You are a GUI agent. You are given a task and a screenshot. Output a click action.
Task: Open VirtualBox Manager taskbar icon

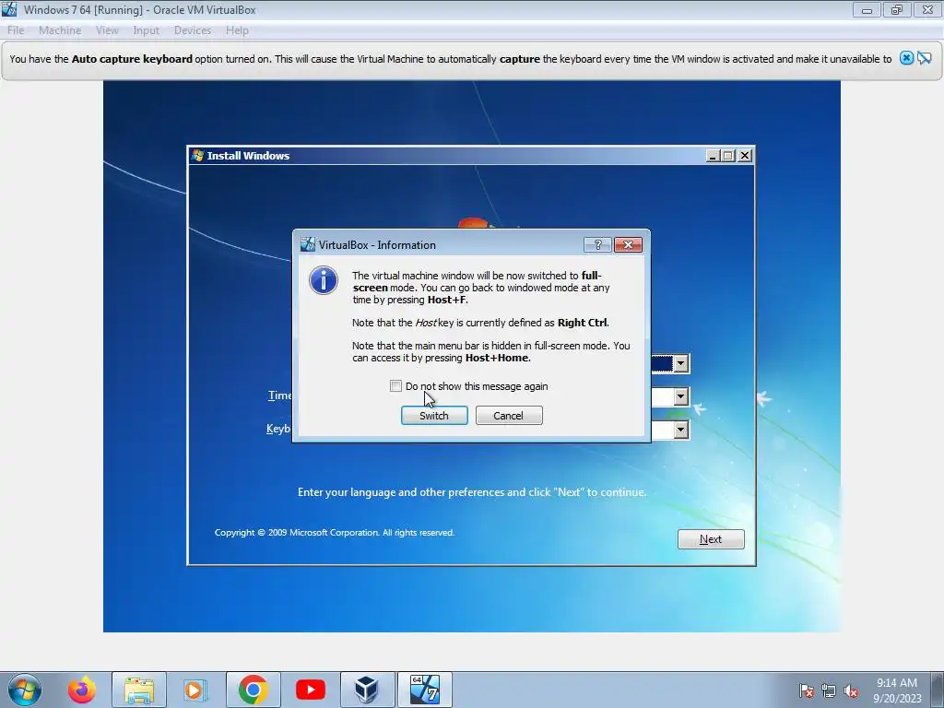coord(367,690)
